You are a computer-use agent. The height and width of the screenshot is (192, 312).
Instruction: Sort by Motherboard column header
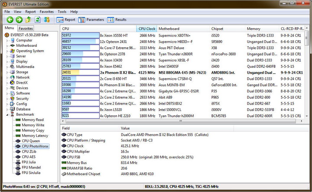(x=183, y=29)
